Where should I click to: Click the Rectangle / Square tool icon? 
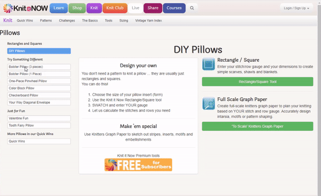point(209,64)
